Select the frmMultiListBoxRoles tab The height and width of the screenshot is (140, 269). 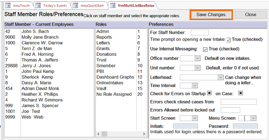pos(133,6)
